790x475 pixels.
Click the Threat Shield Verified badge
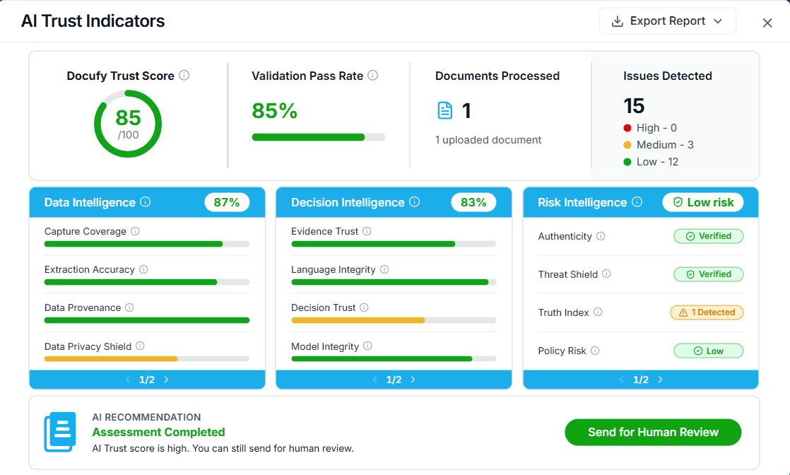click(708, 274)
